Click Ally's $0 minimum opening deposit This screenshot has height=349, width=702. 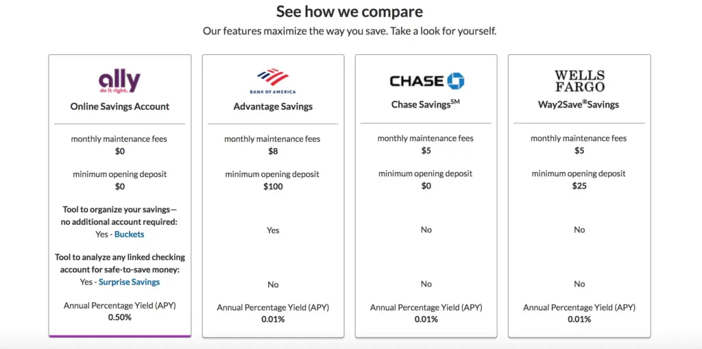click(119, 186)
